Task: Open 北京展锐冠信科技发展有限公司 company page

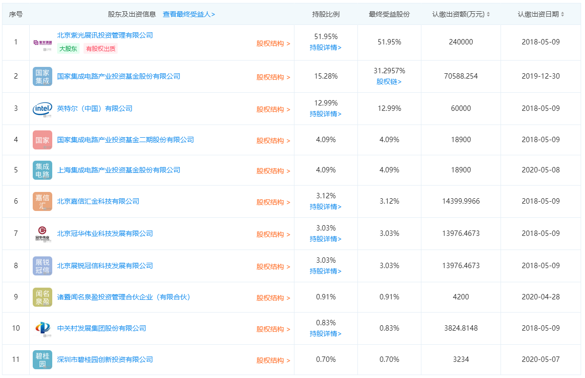Action: pyautogui.click(x=105, y=266)
